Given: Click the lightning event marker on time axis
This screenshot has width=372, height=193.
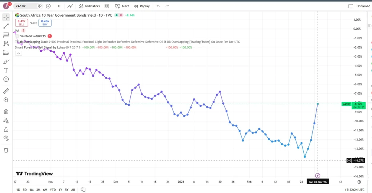Looking at the screenshot, I should pyautogui.click(x=318, y=176).
